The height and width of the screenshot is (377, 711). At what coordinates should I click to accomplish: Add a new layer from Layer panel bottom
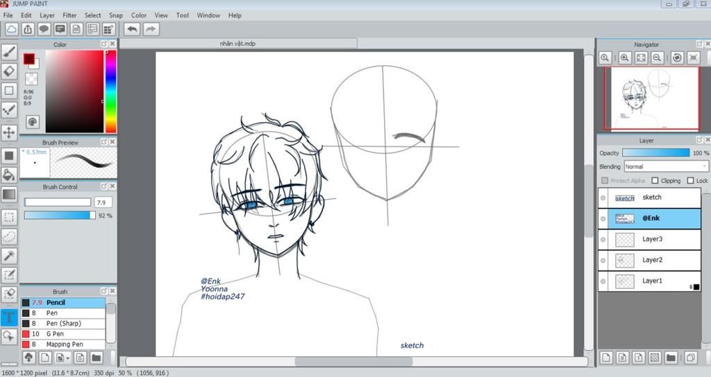click(606, 358)
